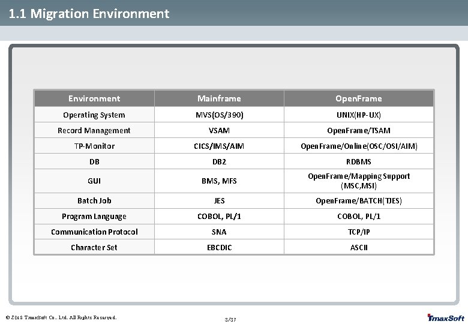Screen dimensions: 468x324
Task: Select the 'GUI' row label
Action: tap(94, 181)
